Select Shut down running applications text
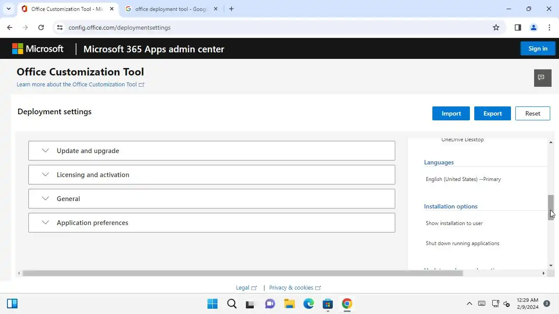Screen dimensions: 559x314 click(x=462, y=243)
